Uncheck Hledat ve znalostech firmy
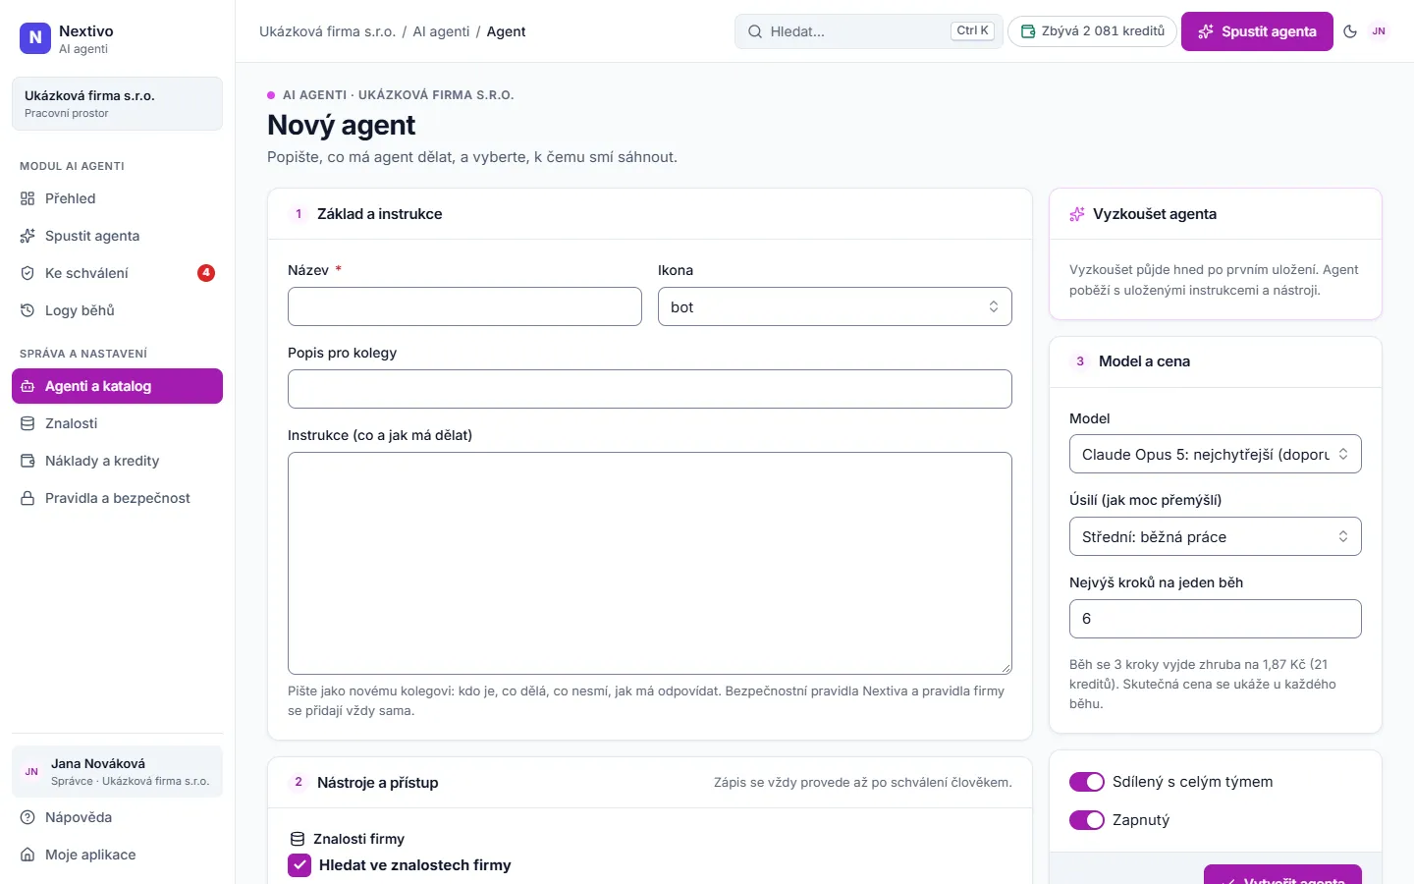Viewport: 1414px width, 884px height. (x=299, y=865)
